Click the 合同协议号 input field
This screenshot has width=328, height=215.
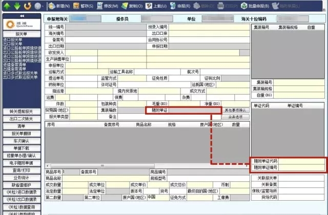pyautogui.click(x=209, y=40)
